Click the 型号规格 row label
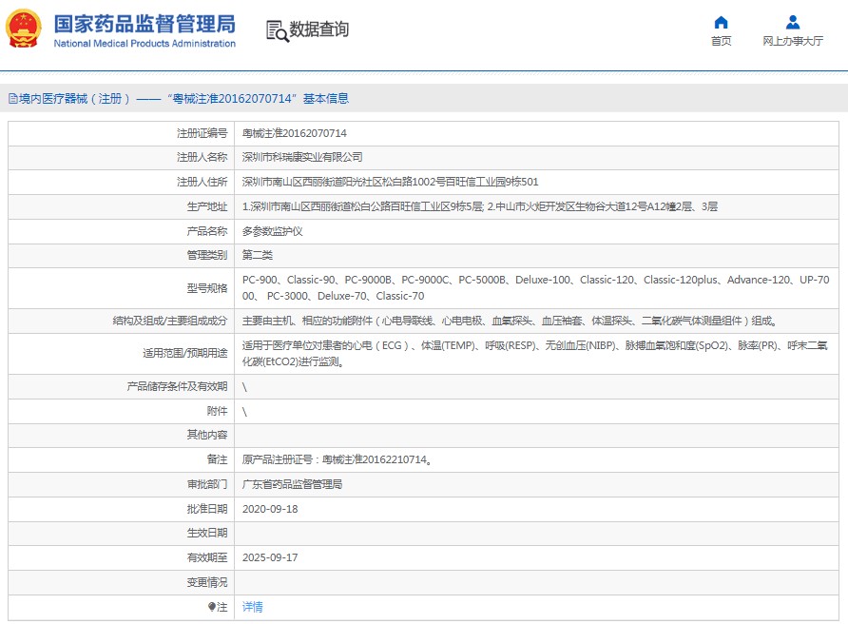848x624 pixels. tap(207, 288)
